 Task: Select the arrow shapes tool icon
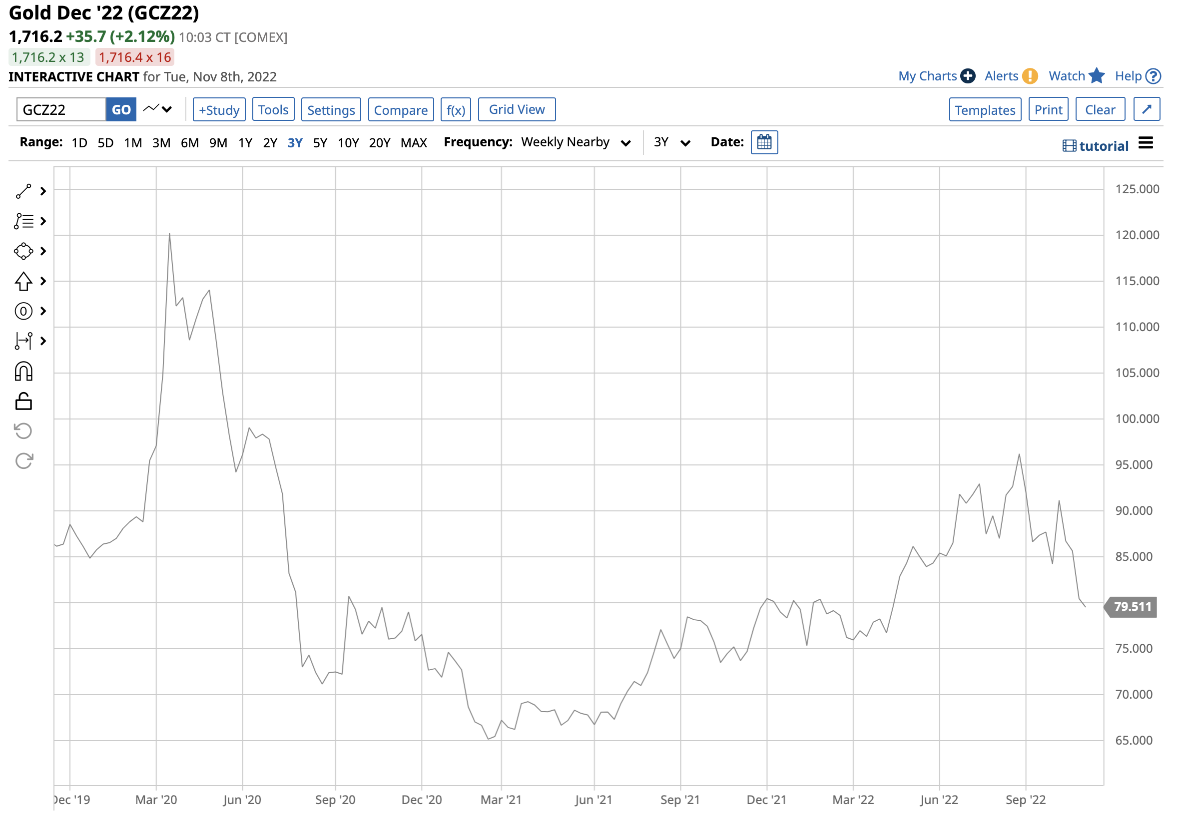[23, 282]
